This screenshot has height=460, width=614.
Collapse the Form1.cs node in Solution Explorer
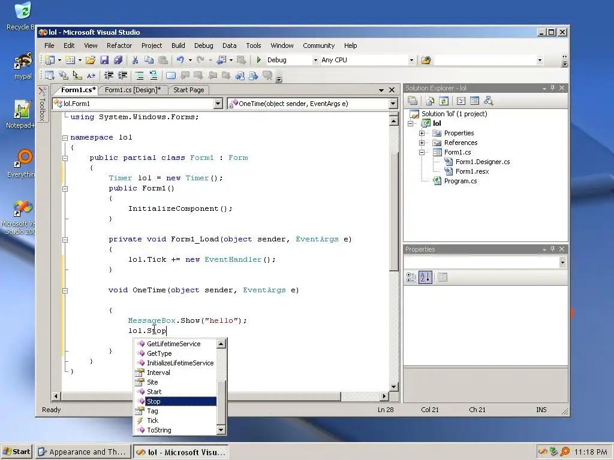click(x=422, y=152)
